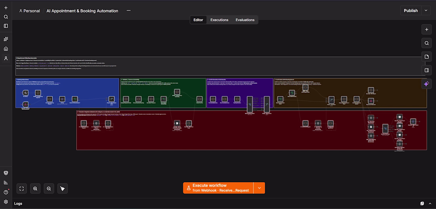
Task: Open search from the left sidebar
Action: click(6, 17)
